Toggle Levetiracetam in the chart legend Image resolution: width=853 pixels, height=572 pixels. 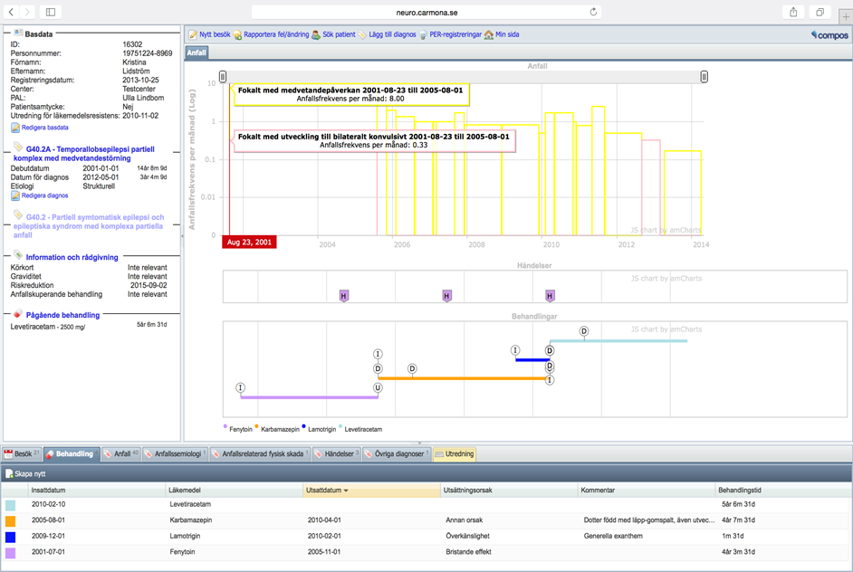[x=360, y=429]
